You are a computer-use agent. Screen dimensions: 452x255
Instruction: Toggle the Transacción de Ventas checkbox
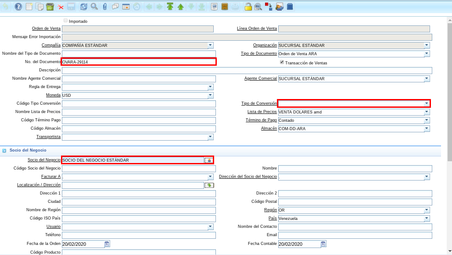tap(282, 62)
